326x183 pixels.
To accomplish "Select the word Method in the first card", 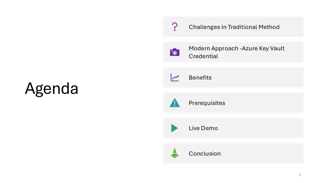I will [x=269, y=27].
